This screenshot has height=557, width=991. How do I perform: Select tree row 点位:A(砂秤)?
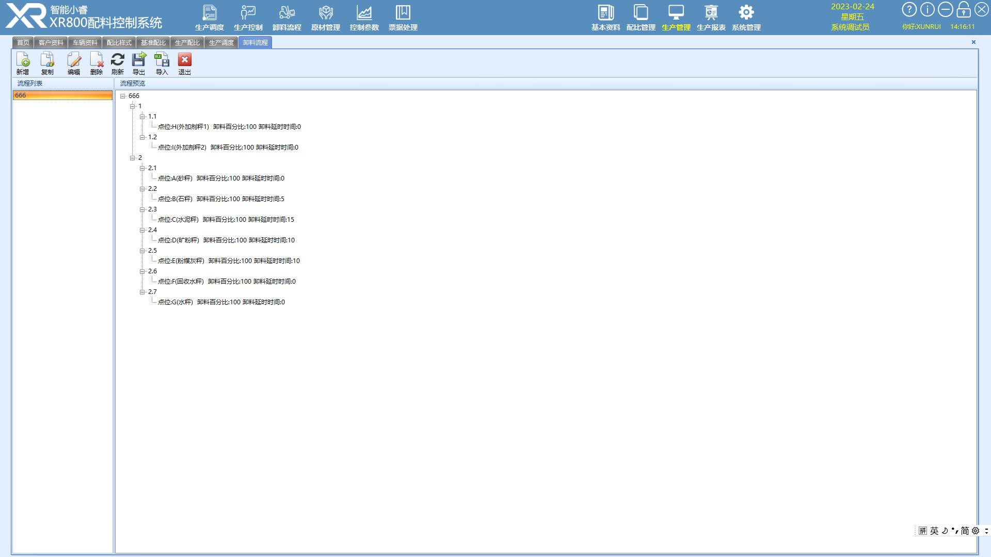(x=221, y=178)
